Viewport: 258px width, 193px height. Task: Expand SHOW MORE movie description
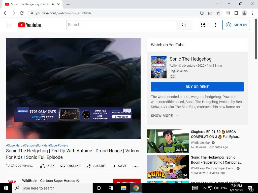pyautogui.click(x=165, y=116)
